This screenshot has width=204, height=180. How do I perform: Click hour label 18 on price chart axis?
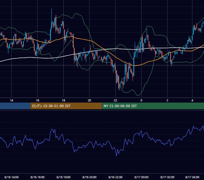pos(64,100)
